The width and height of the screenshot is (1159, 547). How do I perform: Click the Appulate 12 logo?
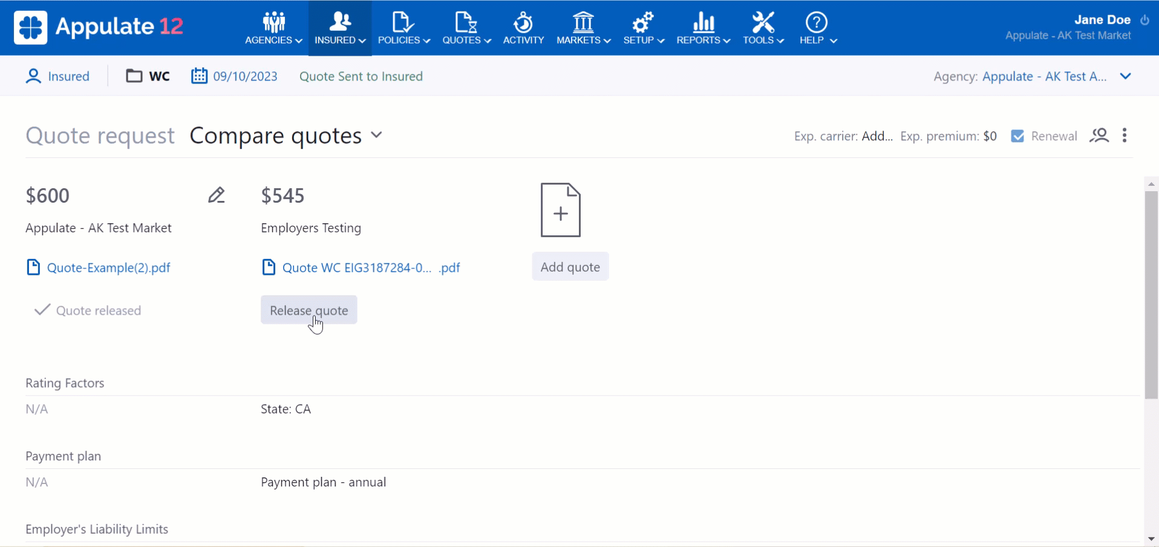99,27
